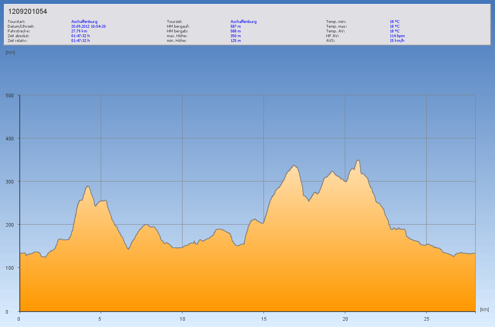Click the date 20.09.2012 10:54:20
This screenshot has height=327, width=495.
pyautogui.click(x=88, y=26)
